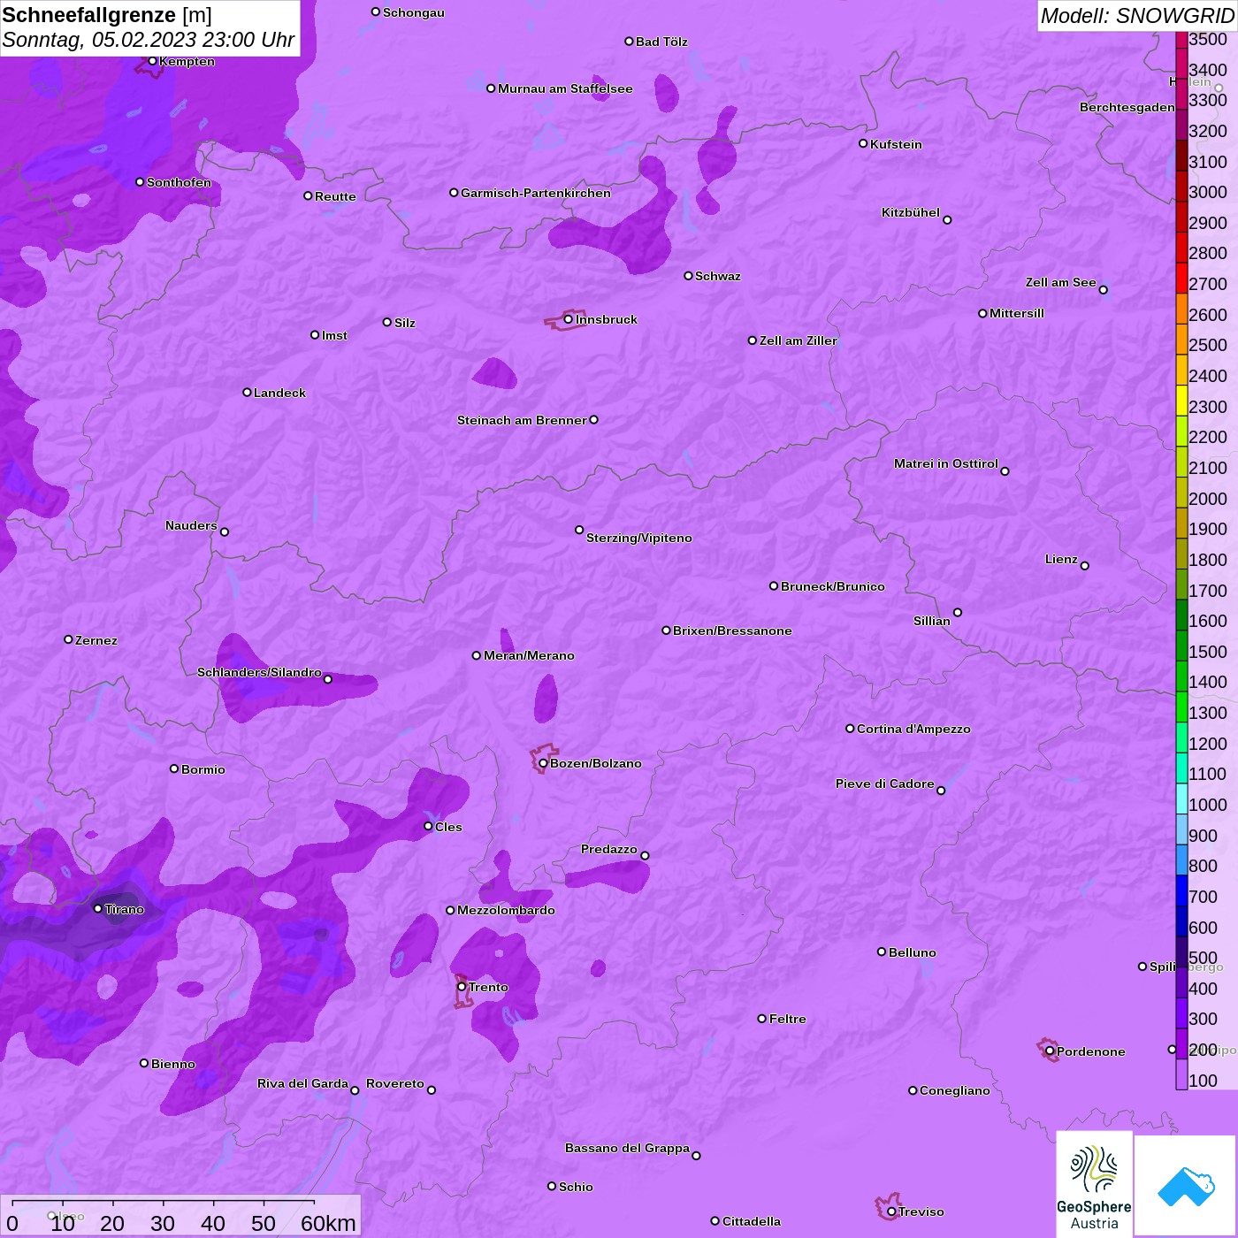The width and height of the screenshot is (1238, 1238).
Task: Click the Steinach am Brenner label
Action: 522,420
